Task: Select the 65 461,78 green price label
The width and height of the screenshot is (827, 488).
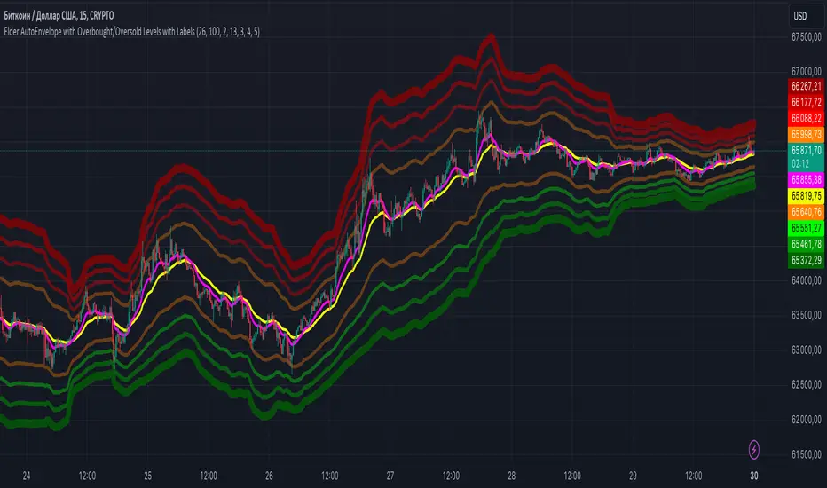Action: point(807,244)
